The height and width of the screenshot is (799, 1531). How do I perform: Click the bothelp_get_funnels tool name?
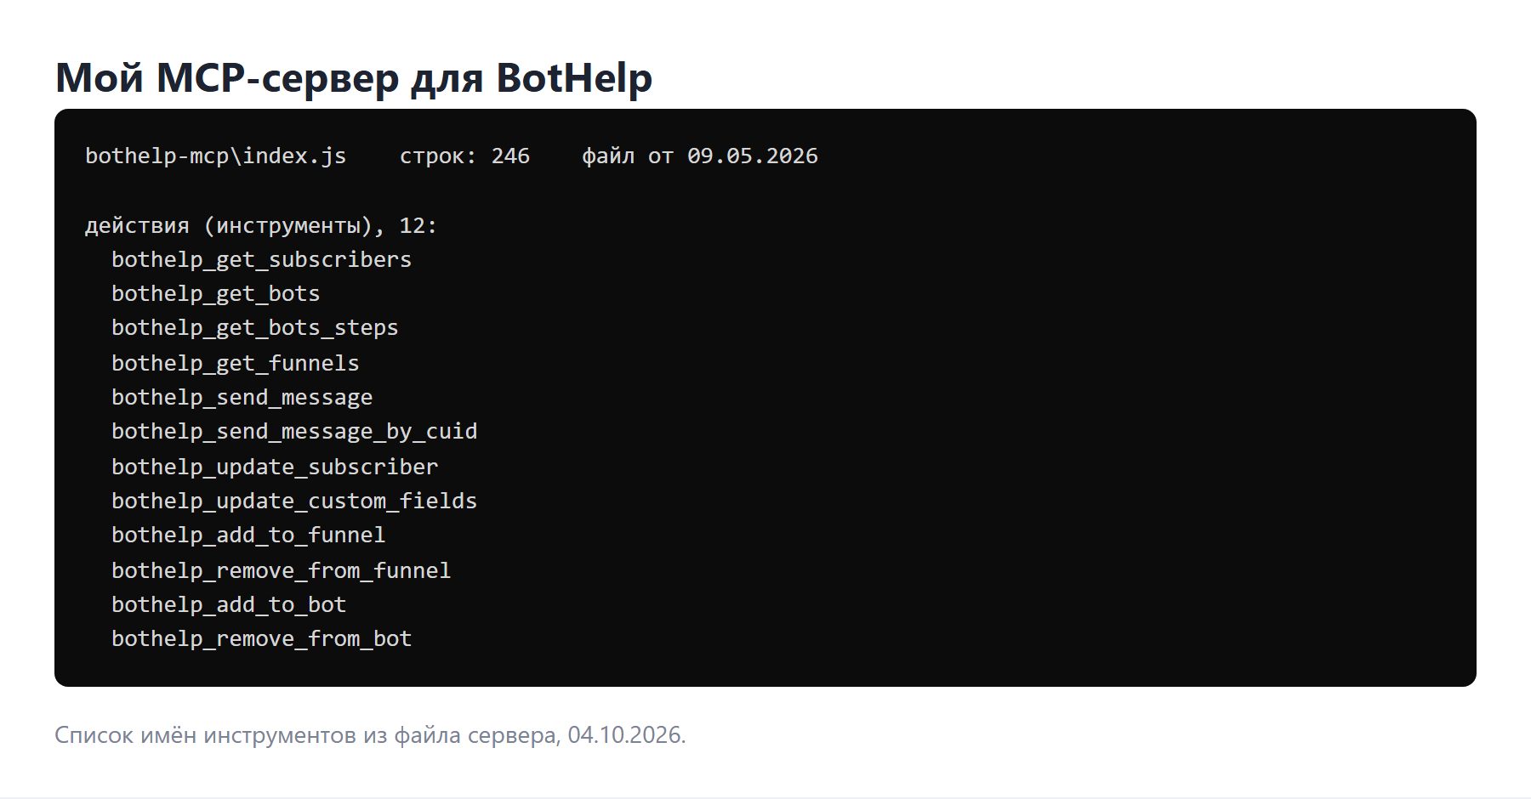point(236,364)
